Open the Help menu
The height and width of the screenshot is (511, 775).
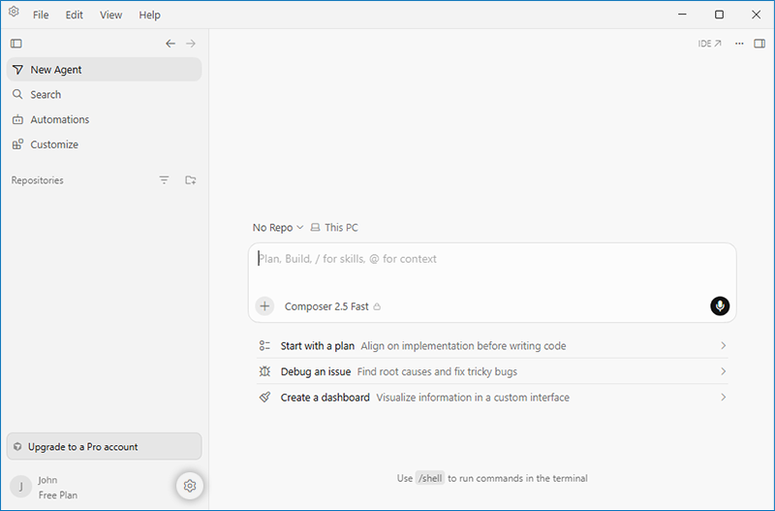point(149,15)
